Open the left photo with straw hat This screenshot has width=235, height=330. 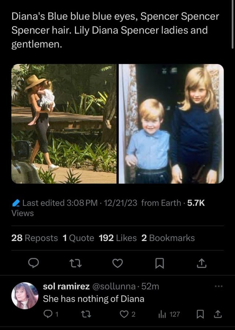pyautogui.click(x=64, y=124)
